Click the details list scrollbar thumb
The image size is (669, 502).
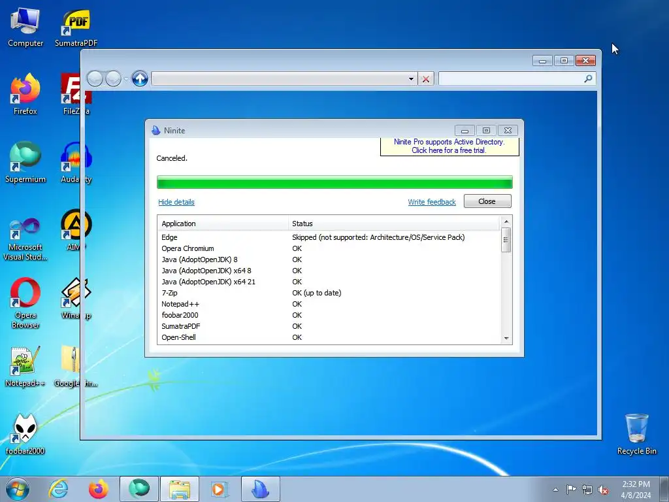pos(506,239)
